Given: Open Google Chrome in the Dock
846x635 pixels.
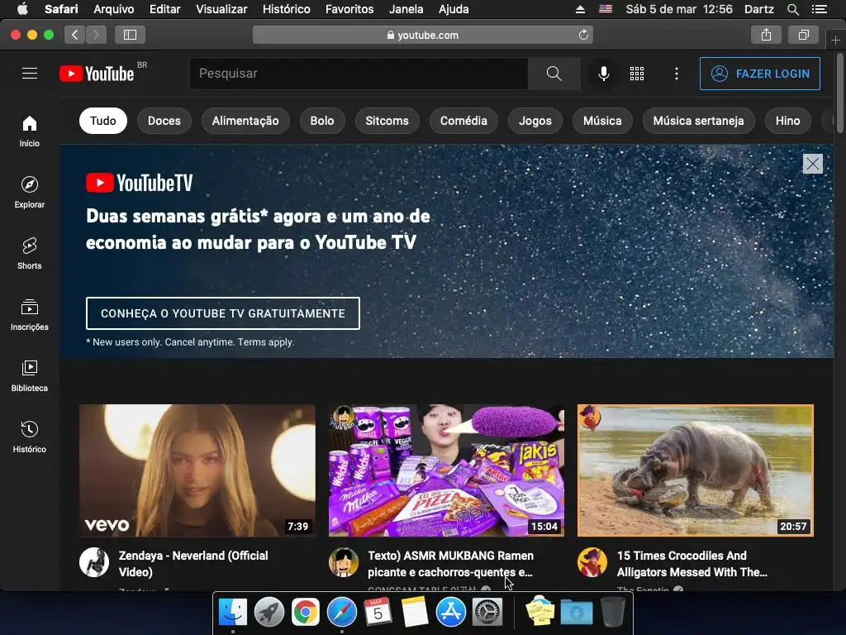Looking at the screenshot, I should (x=306, y=613).
